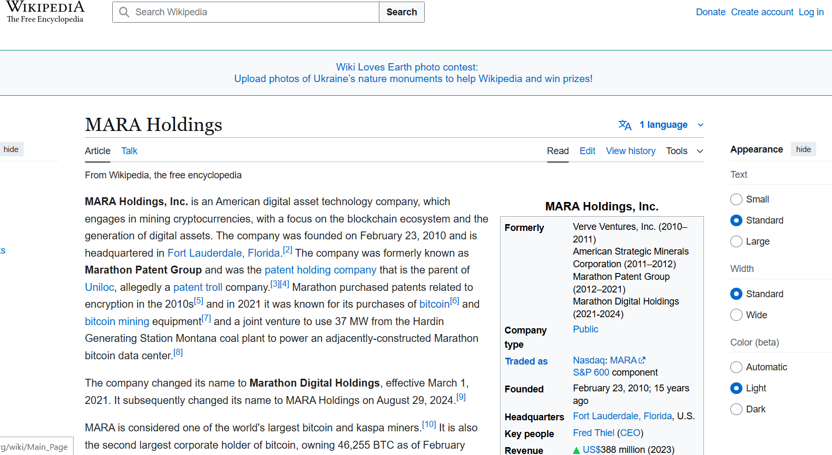The width and height of the screenshot is (832, 455).
Task: Jump to citation reference 9
Action: (x=461, y=397)
